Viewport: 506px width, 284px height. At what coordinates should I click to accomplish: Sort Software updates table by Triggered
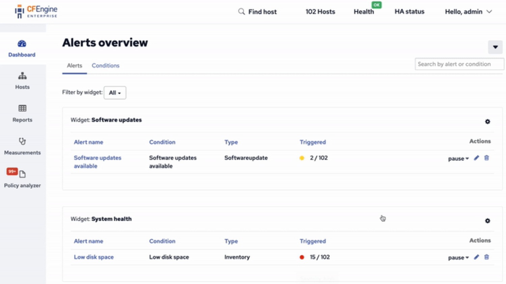click(313, 142)
